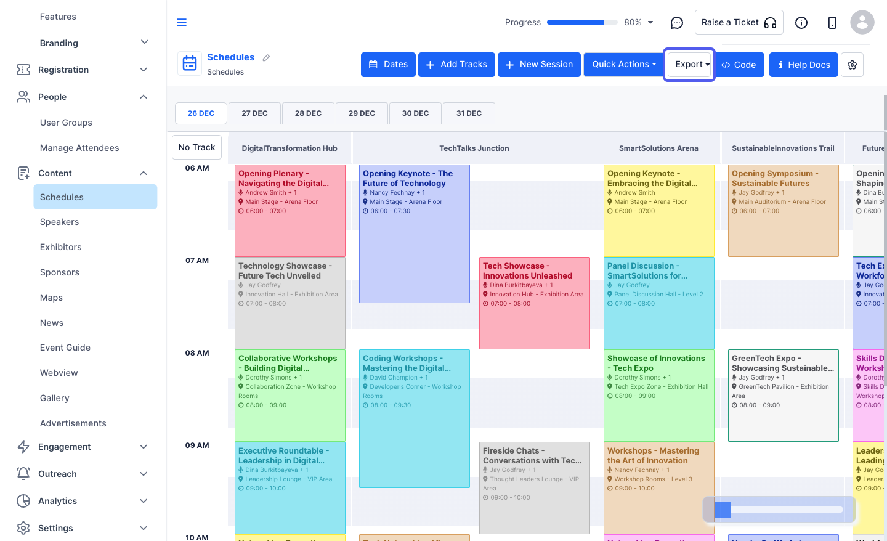This screenshot has width=887, height=541.
Task: Select Schedules in the sidebar
Action: [x=95, y=197]
